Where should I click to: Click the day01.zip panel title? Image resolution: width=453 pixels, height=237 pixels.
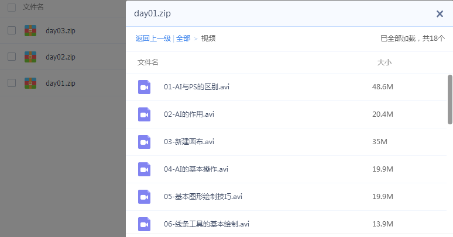[x=152, y=13]
